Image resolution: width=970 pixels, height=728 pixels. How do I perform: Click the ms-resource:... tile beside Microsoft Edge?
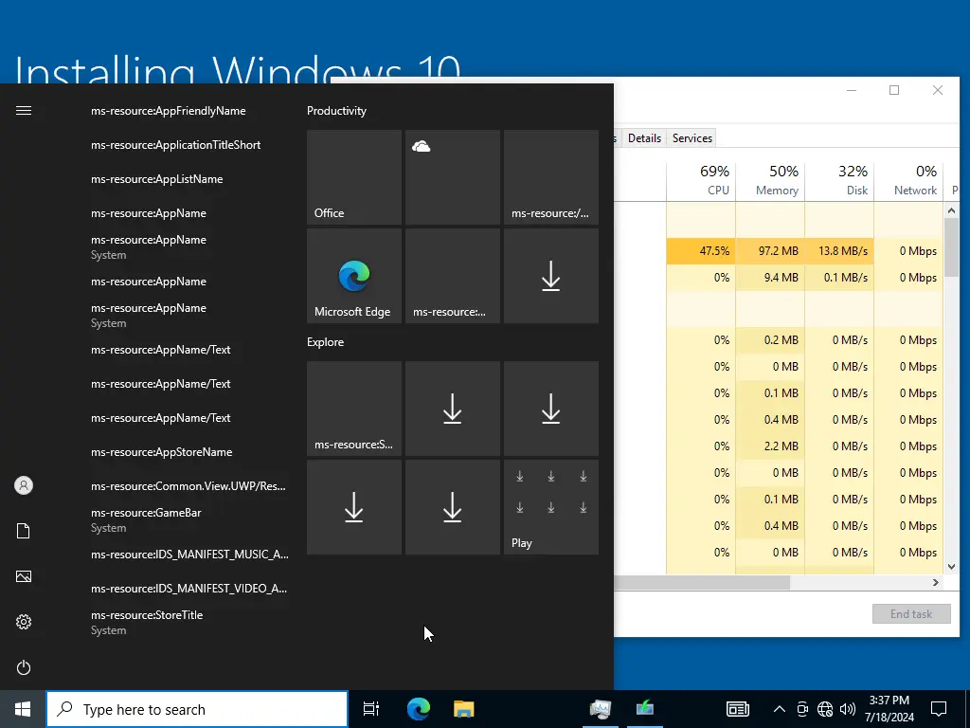pos(453,276)
